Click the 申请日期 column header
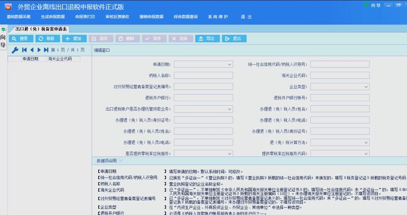 tap(34, 59)
